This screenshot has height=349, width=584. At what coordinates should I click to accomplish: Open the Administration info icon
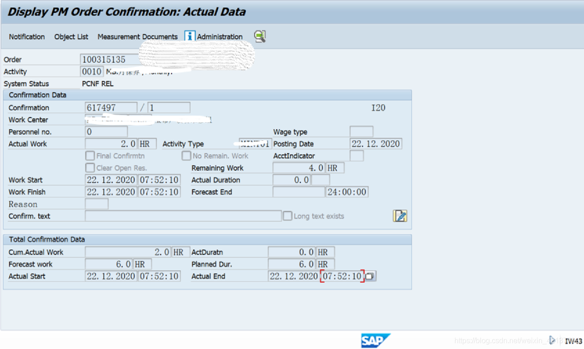pos(190,36)
